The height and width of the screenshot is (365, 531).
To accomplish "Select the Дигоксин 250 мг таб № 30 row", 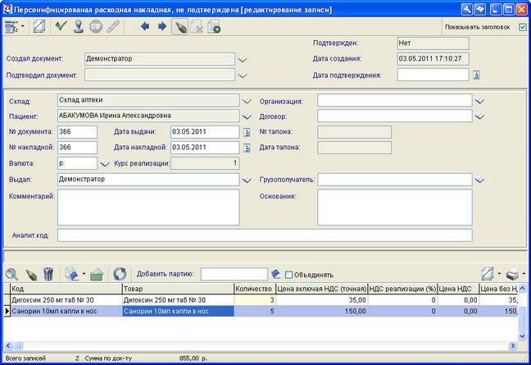I will click(x=261, y=300).
